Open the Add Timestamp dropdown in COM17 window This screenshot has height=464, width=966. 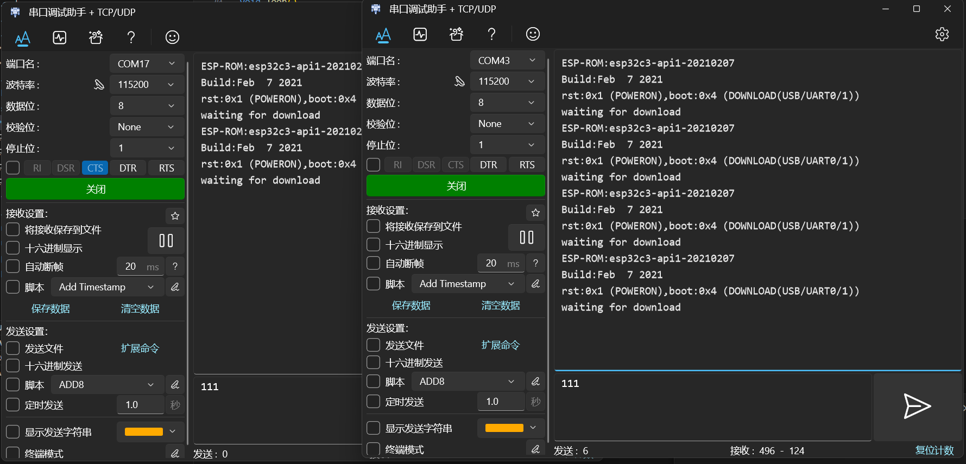coord(106,287)
